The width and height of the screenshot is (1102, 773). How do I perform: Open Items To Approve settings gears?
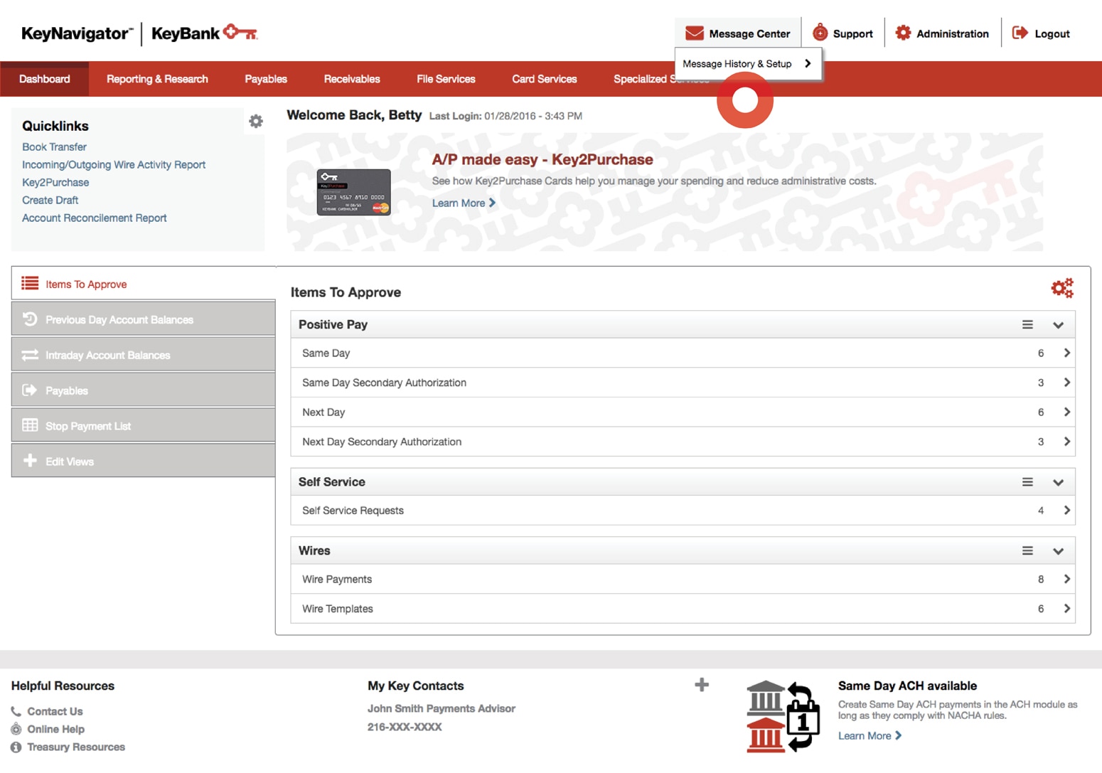point(1062,288)
